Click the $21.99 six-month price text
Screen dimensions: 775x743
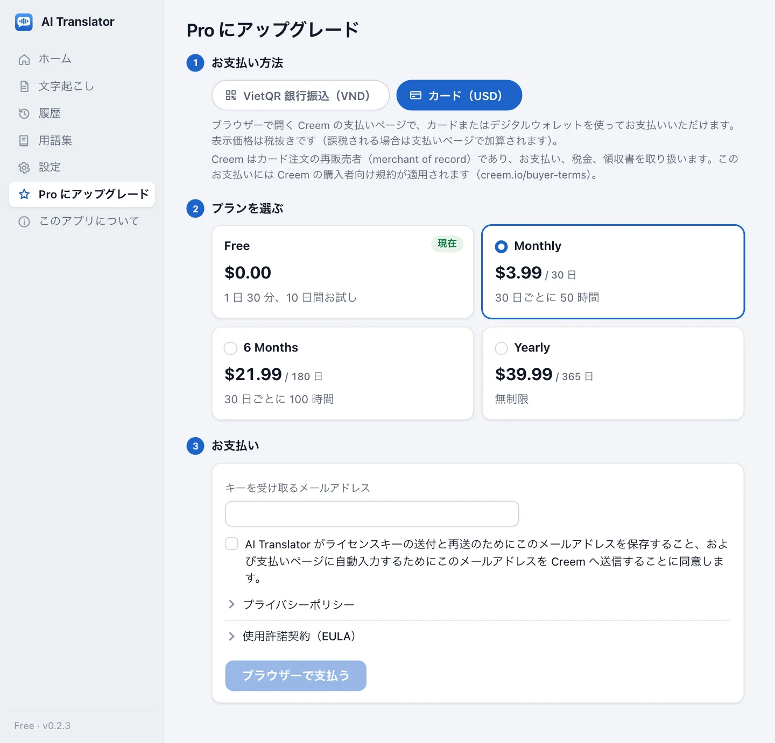pyautogui.click(x=253, y=374)
